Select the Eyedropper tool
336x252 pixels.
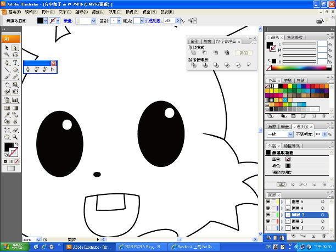click(7, 115)
